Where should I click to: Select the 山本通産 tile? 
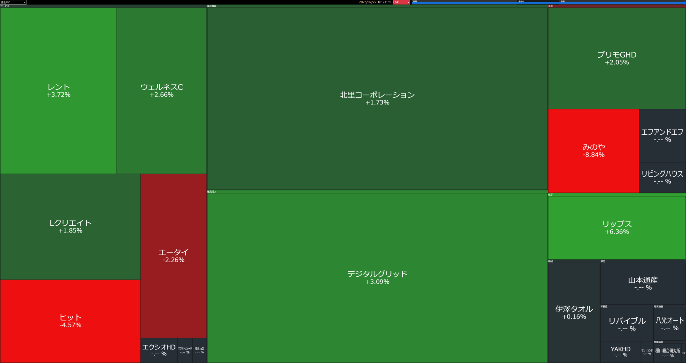pos(643,284)
